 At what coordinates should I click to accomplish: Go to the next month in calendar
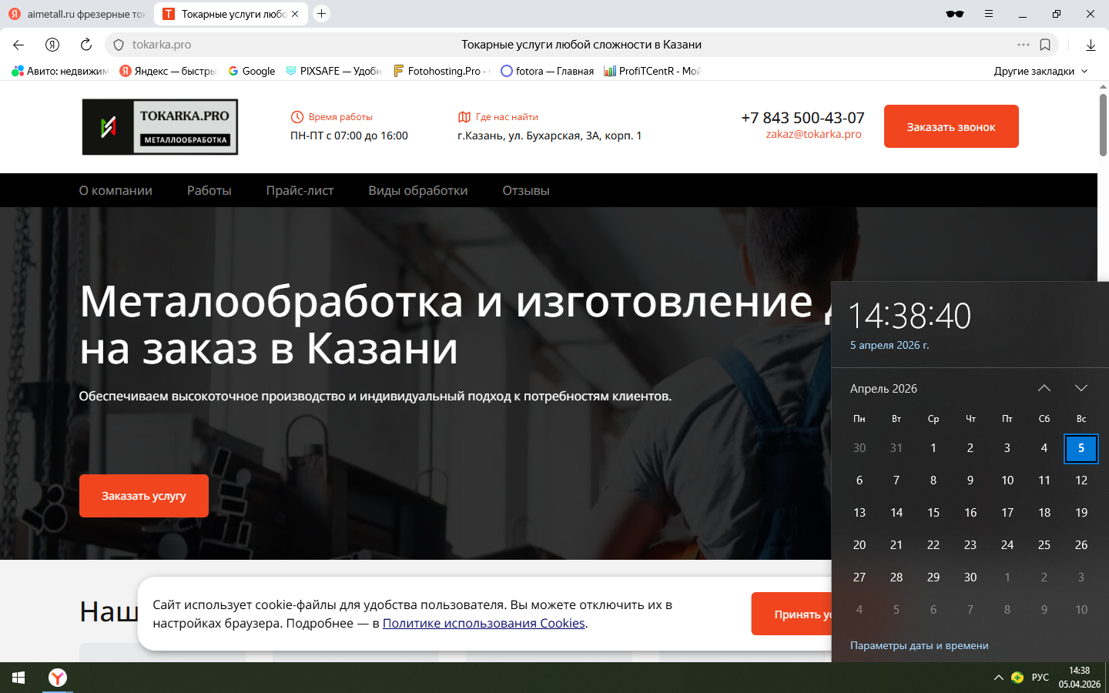pyautogui.click(x=1081, y=388)
